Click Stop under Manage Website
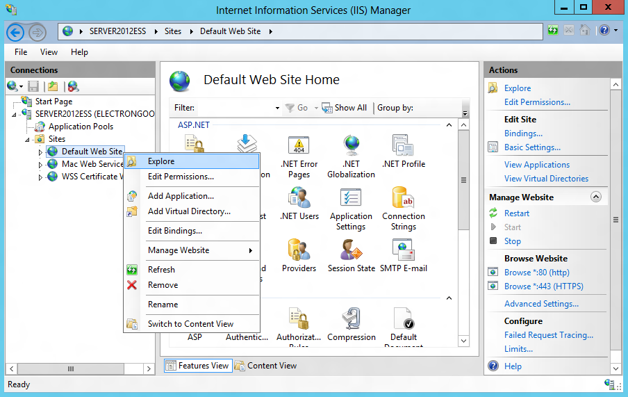Image resolution: width=628 pixels, height=397 pixels. coord(512,241)
